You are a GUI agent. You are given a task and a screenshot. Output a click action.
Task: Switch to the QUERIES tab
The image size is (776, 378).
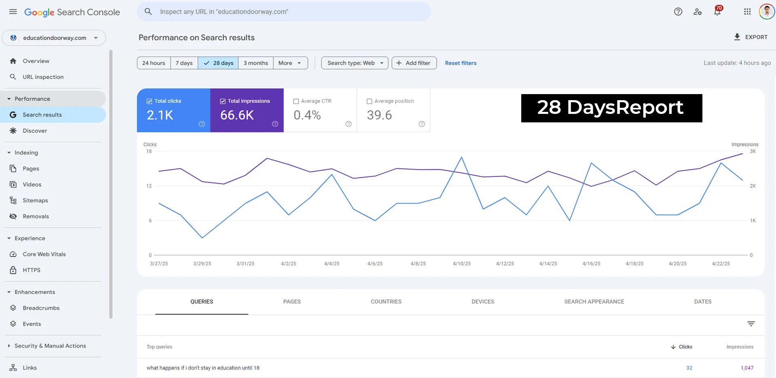tap(202, 302)
